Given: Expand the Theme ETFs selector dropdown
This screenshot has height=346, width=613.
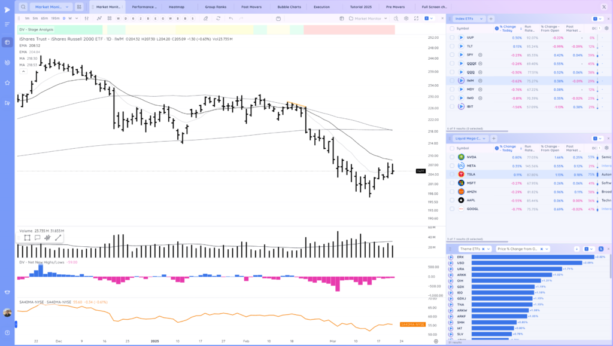Looking at the screenshot, I should pos(488,249).
